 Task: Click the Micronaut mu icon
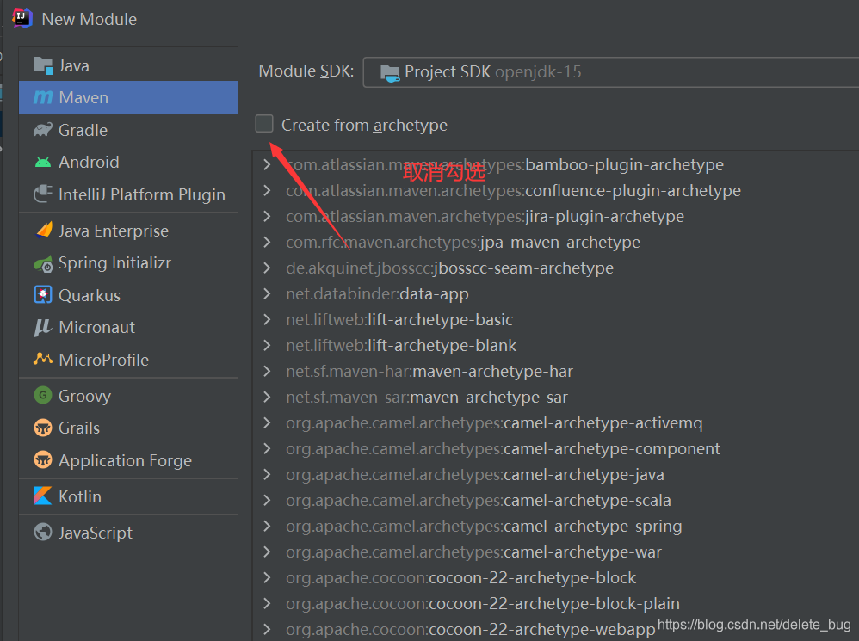[43, 327]
